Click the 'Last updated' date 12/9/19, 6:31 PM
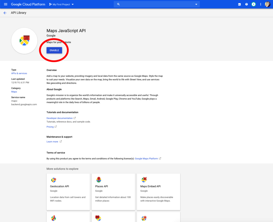 pyautogui.click(x=20, y=83)
